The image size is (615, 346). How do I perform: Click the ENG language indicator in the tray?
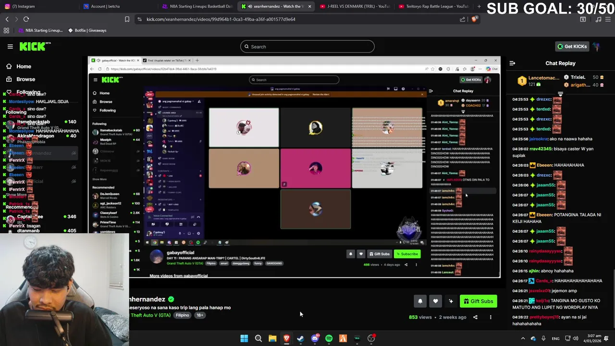(555, 339)
